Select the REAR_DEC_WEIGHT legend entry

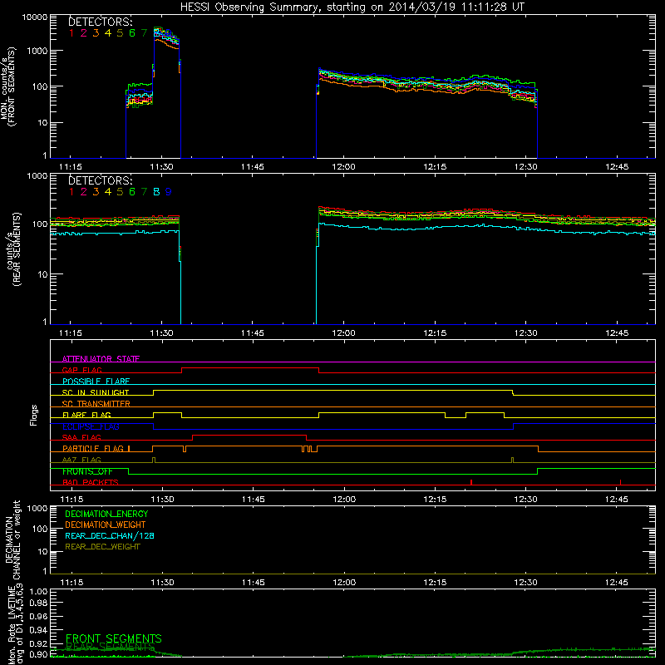click(102, 547)
